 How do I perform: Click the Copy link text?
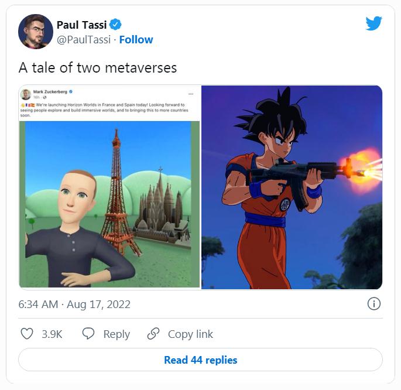tap(190, 334)
